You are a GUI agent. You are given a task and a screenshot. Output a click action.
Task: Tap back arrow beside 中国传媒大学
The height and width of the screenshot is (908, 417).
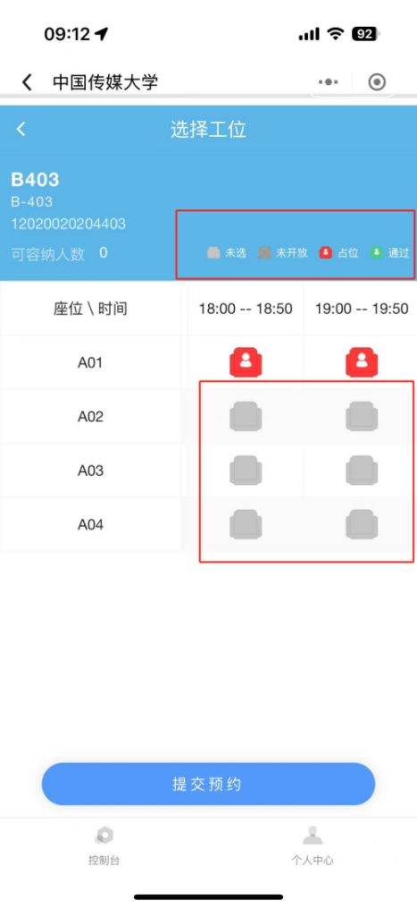click(27, 82)
